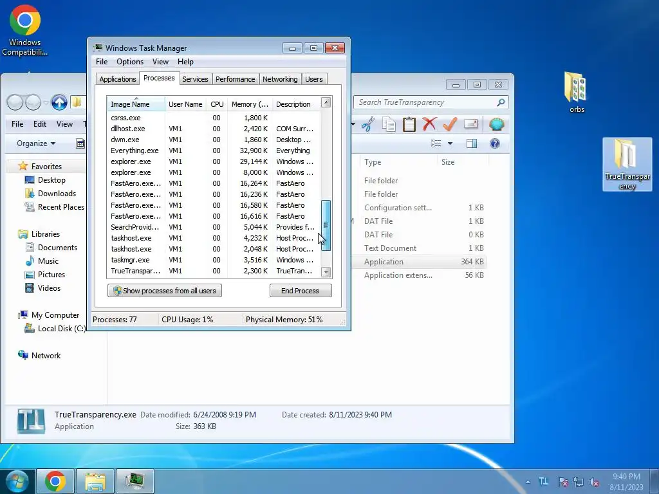The width and height of the screenshot is (659, 494).
Task: Select Network in Explorer navigation pane
Action: [39, 355]
